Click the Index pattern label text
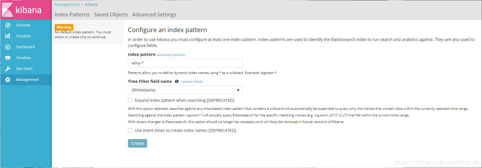Viewport: 482px width, 168px height. click(142, 54)
